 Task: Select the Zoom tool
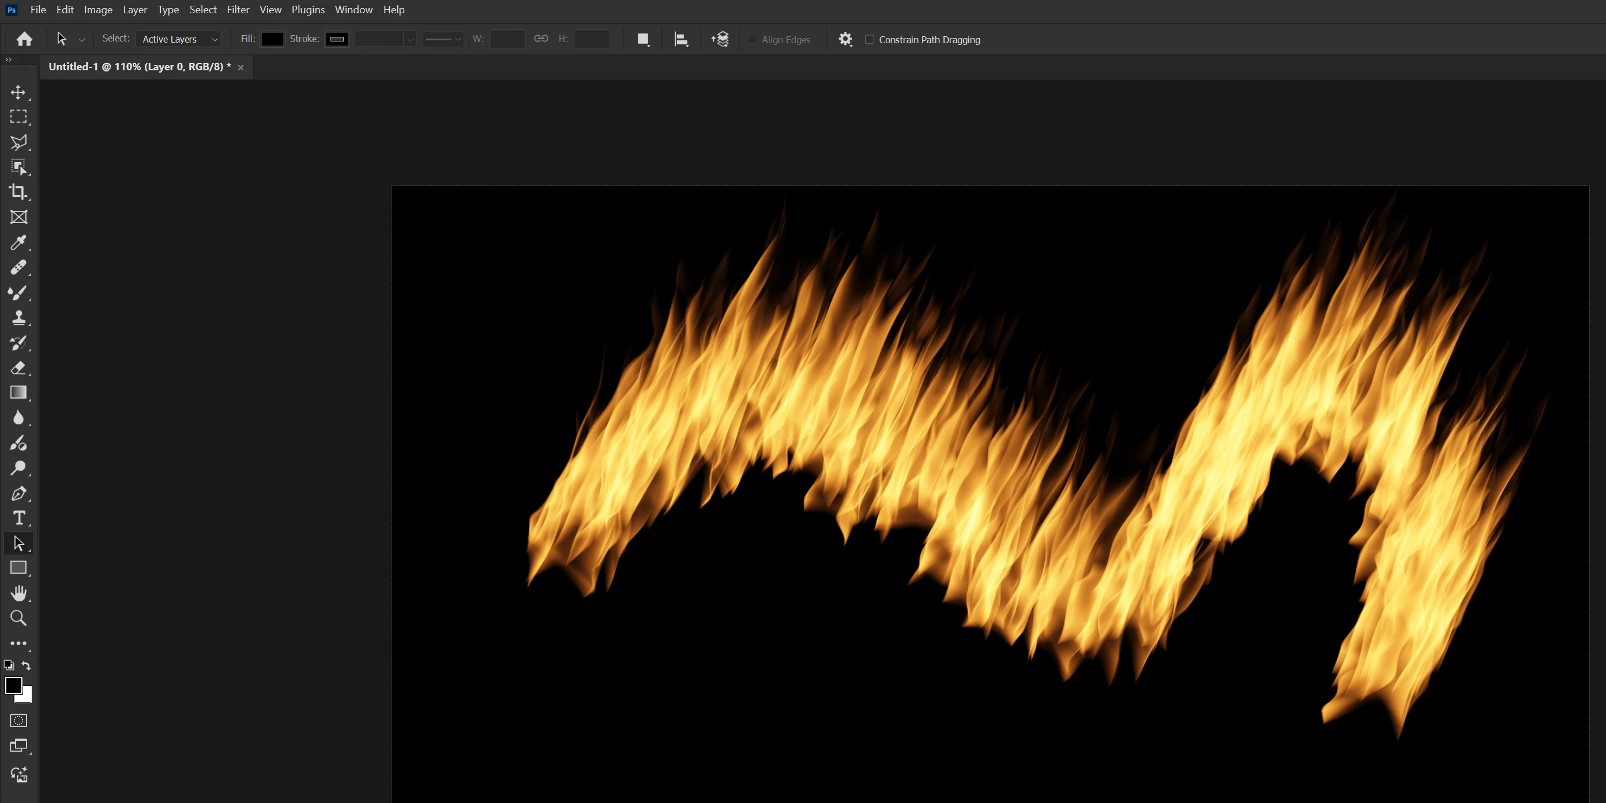(x=18, y=618)
